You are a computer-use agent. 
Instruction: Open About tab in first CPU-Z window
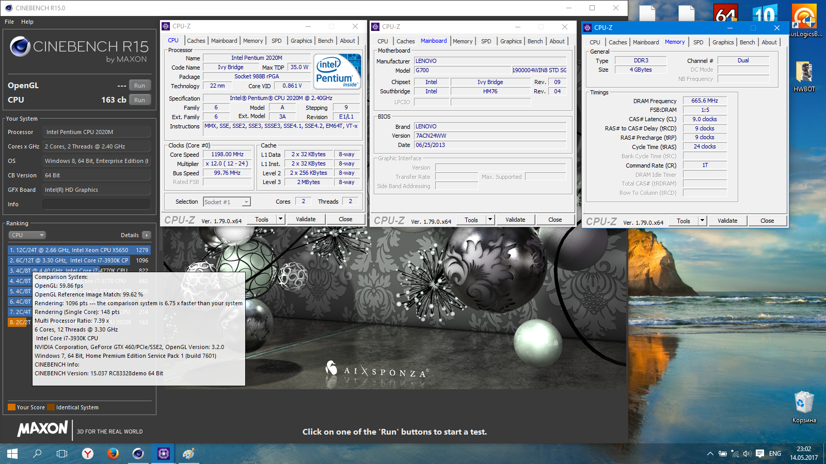point(347,41)
